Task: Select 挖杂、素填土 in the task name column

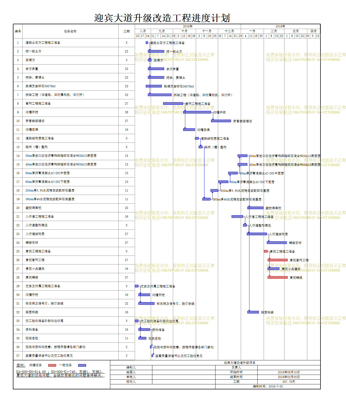Action: (x=35, y=77)
